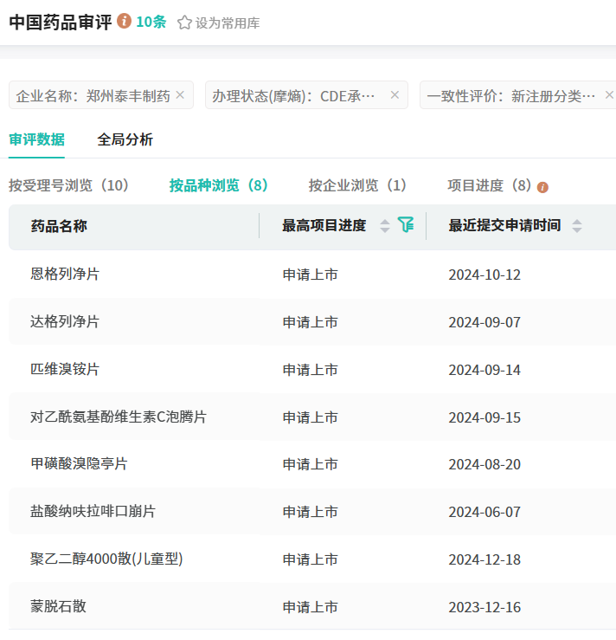Viewport: 616px width, 640px height.
Task: Switch to the 全局分析 tab
Action: click(x=125, y=139)
